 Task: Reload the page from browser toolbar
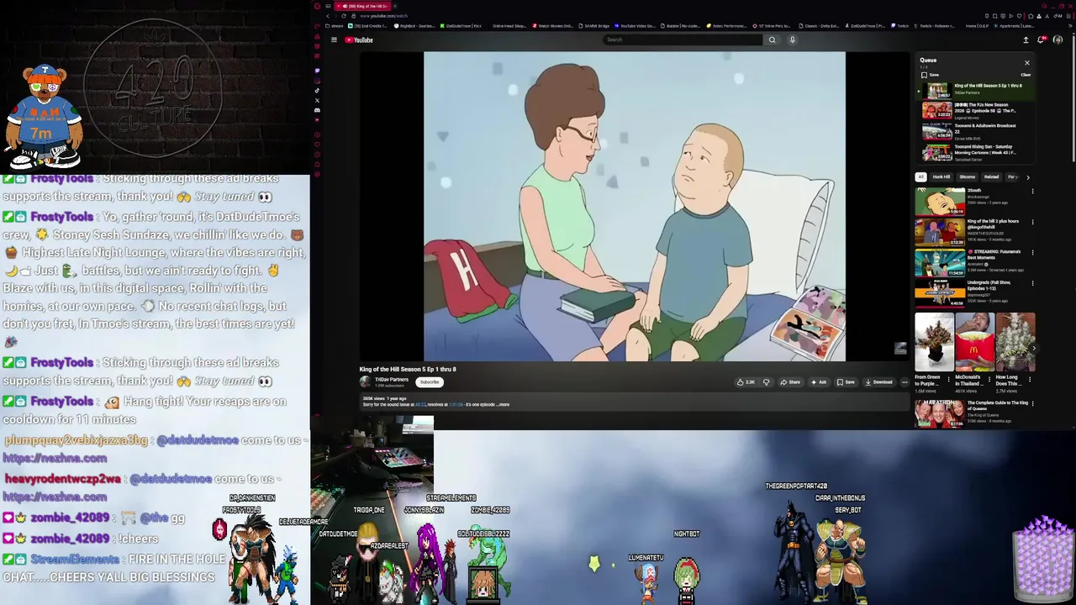[x=343, y=16]
